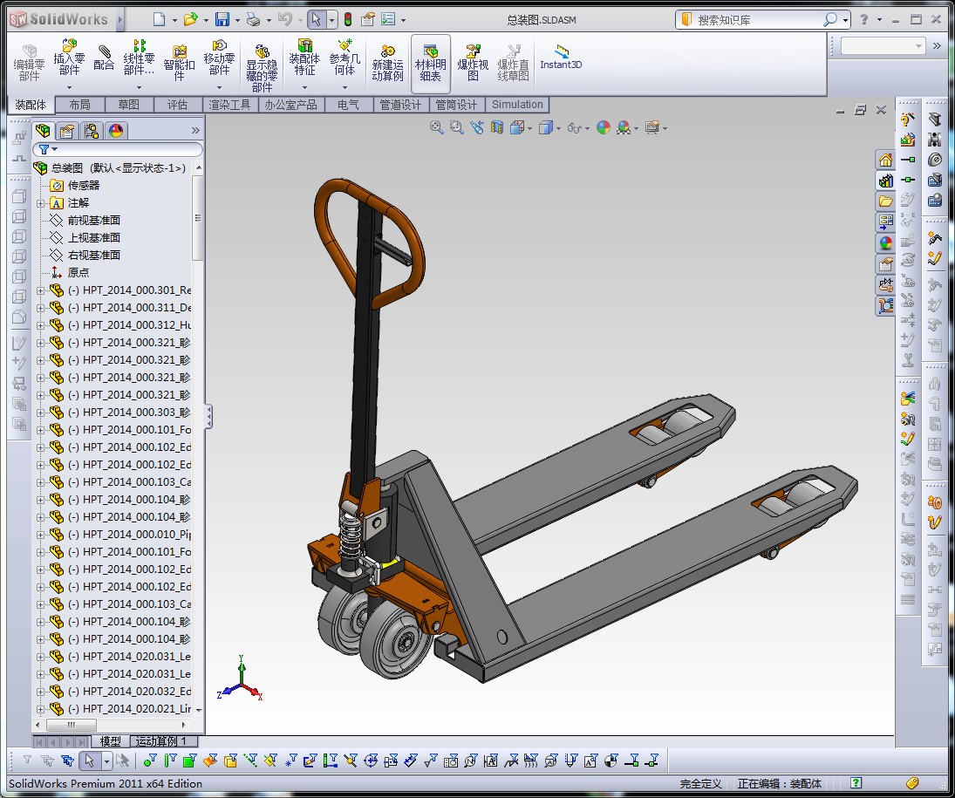
Task: Switch to 运动算例 1 bottom tab
Action: pos(165,741)
